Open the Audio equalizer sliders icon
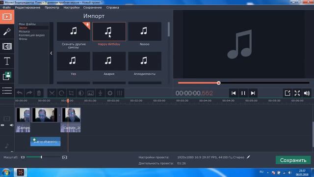The height and width of the screenshot is (177, 314). (x=120, y=93)
